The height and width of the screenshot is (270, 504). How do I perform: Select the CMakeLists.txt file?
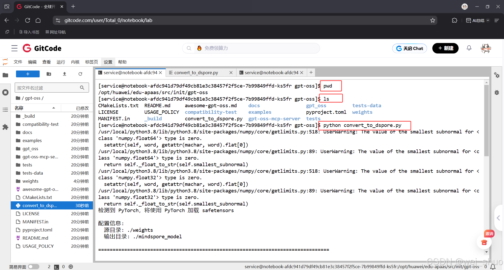pos(52,197)
